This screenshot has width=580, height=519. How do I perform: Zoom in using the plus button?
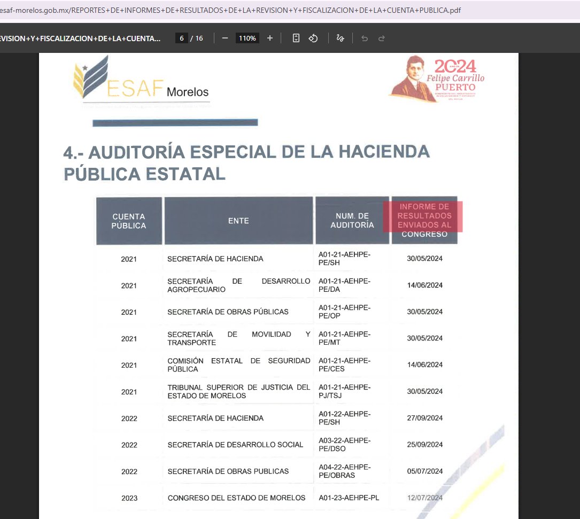[270, 38]
